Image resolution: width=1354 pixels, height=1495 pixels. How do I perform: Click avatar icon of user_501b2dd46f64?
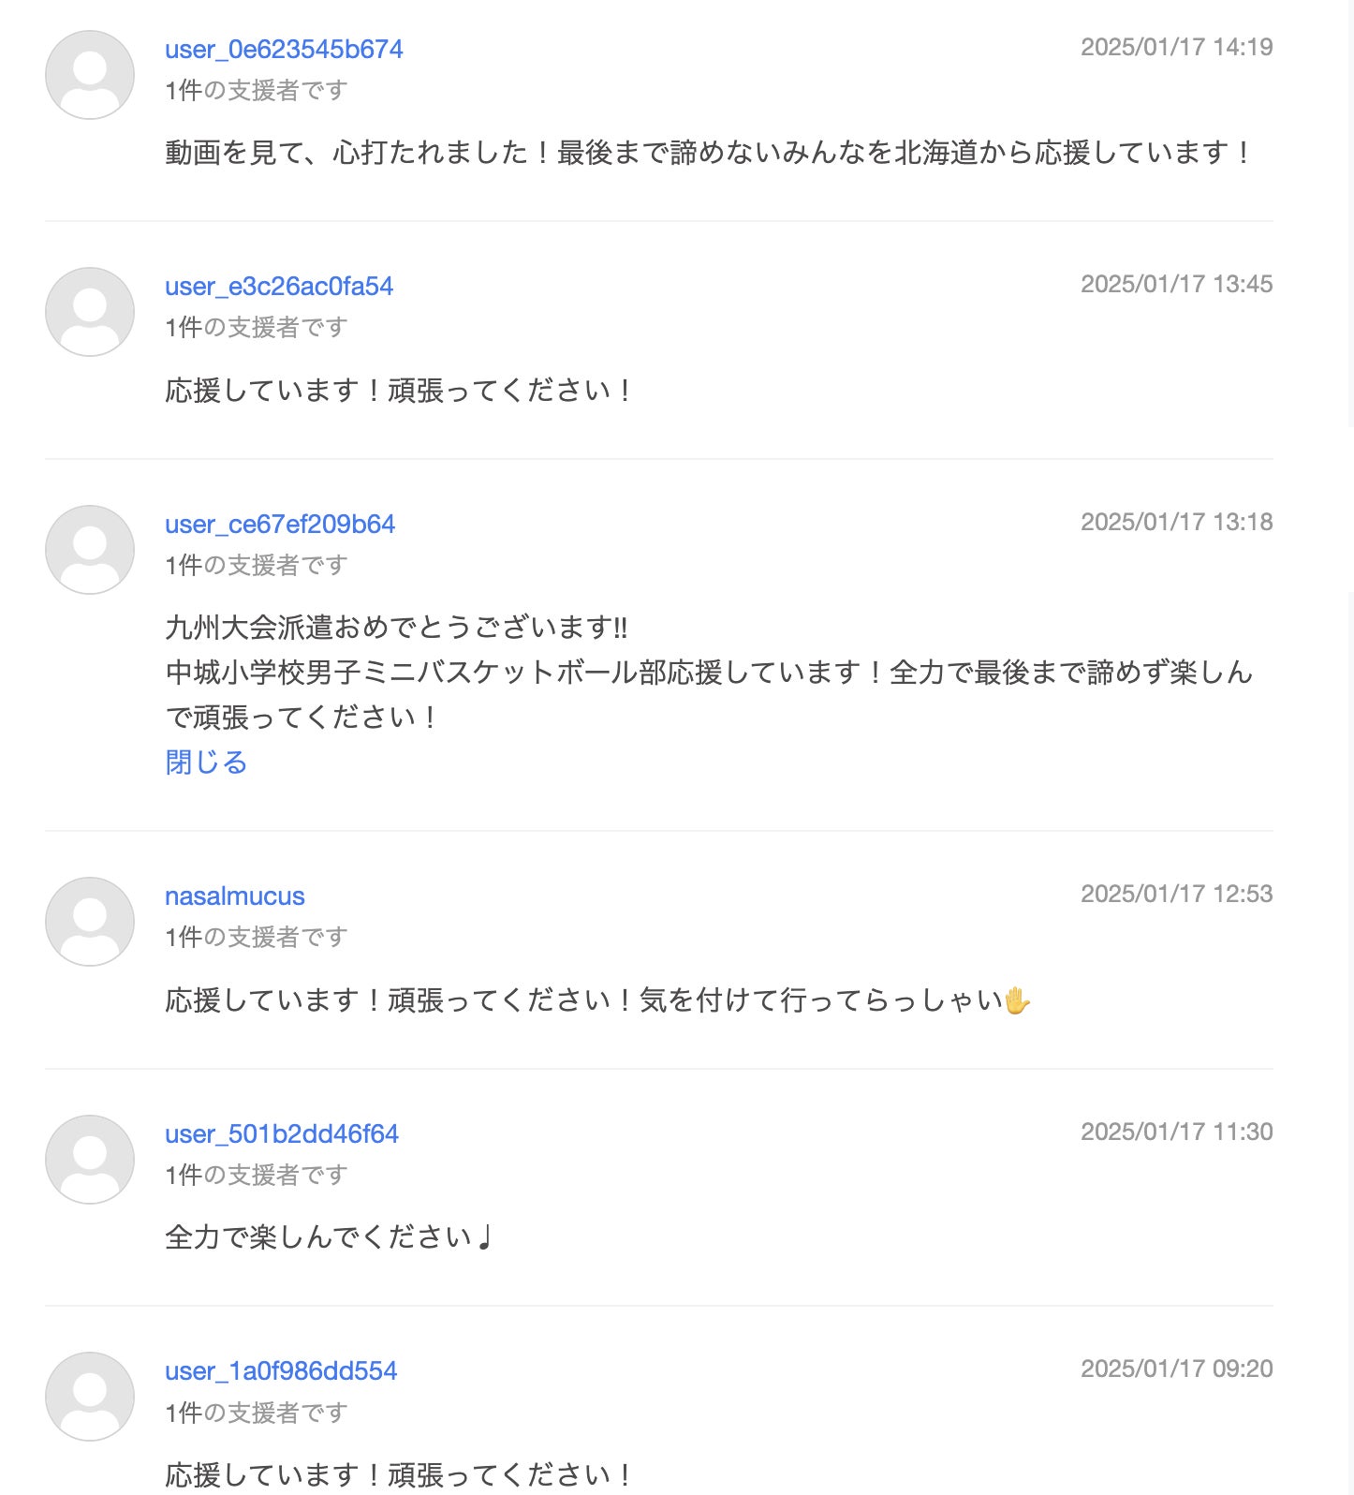point(90,1160)
